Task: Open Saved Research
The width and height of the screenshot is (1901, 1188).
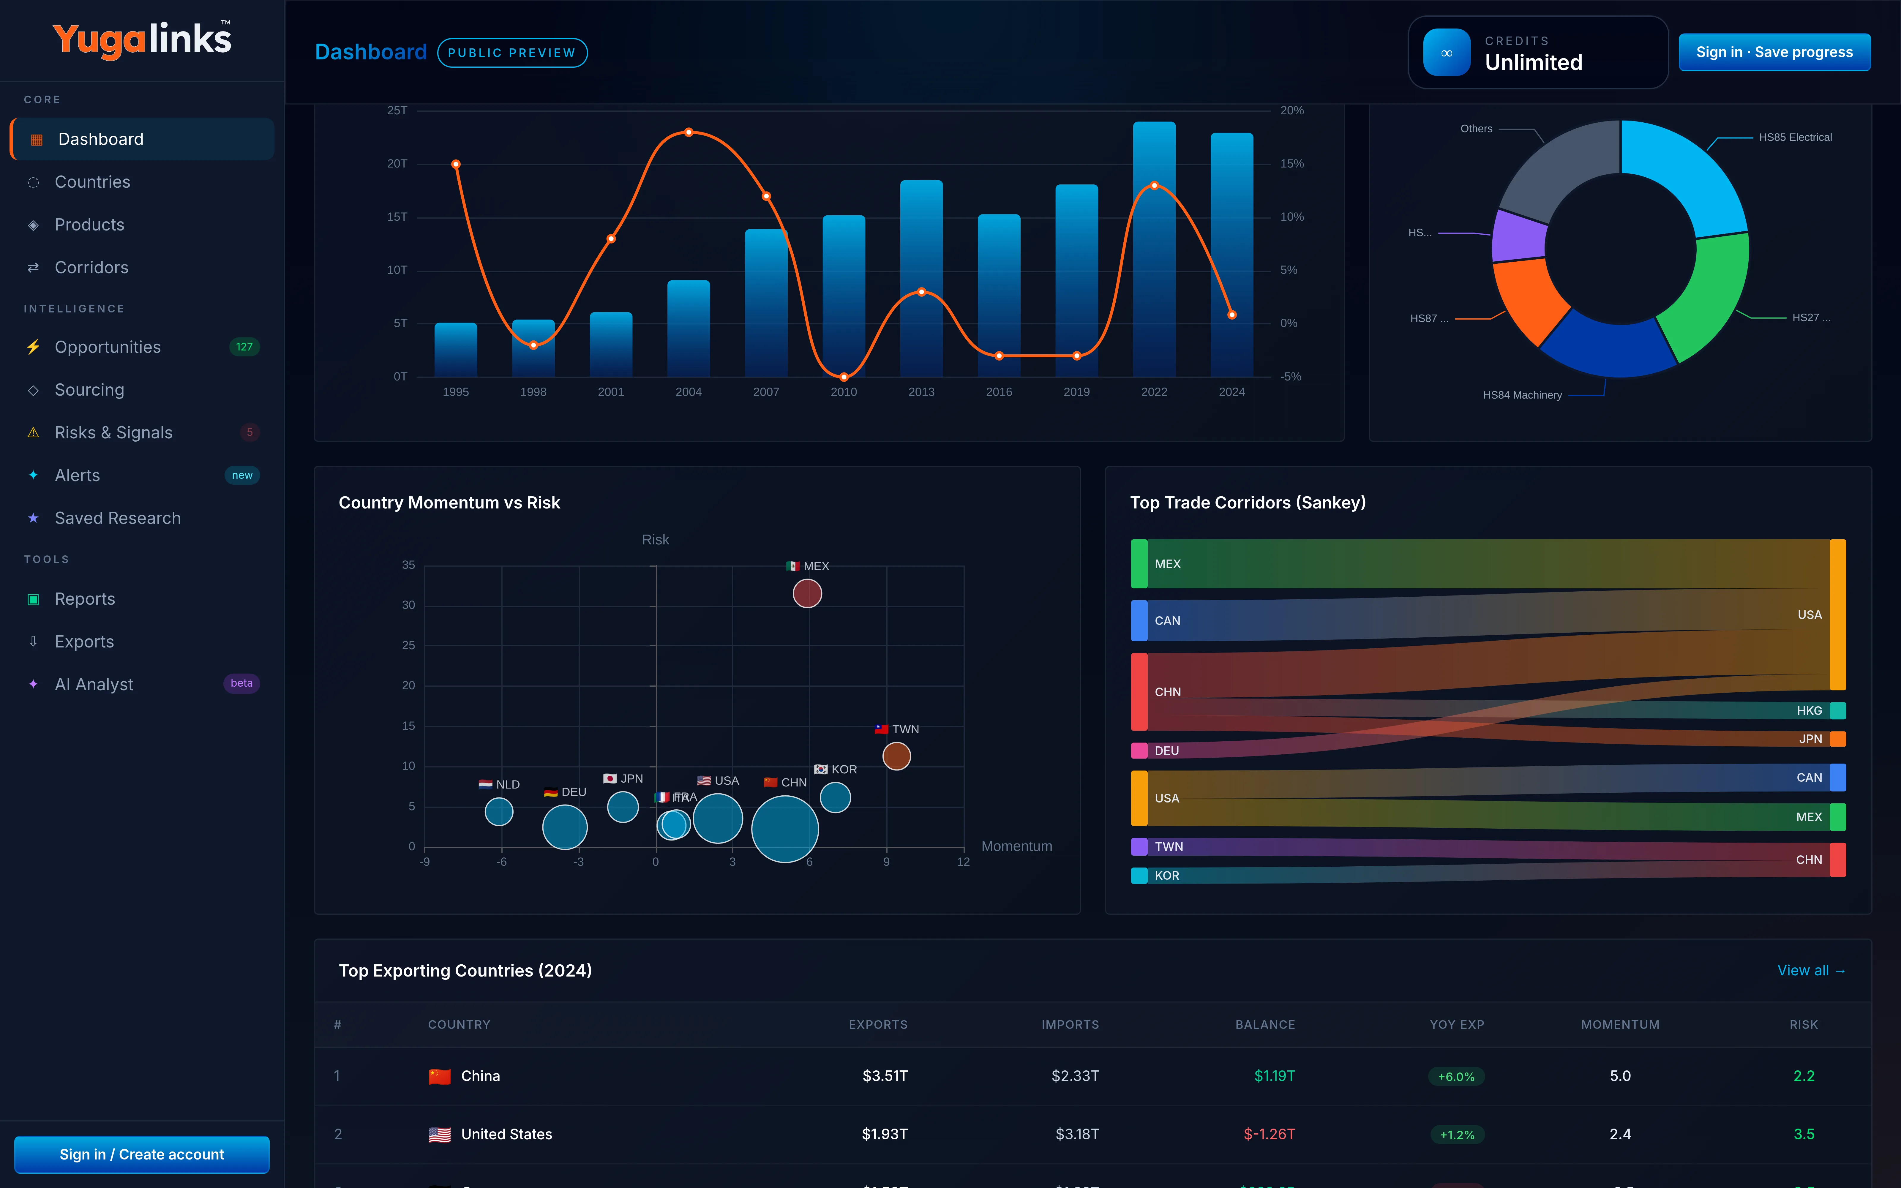Action: click(x=142, y=519)
